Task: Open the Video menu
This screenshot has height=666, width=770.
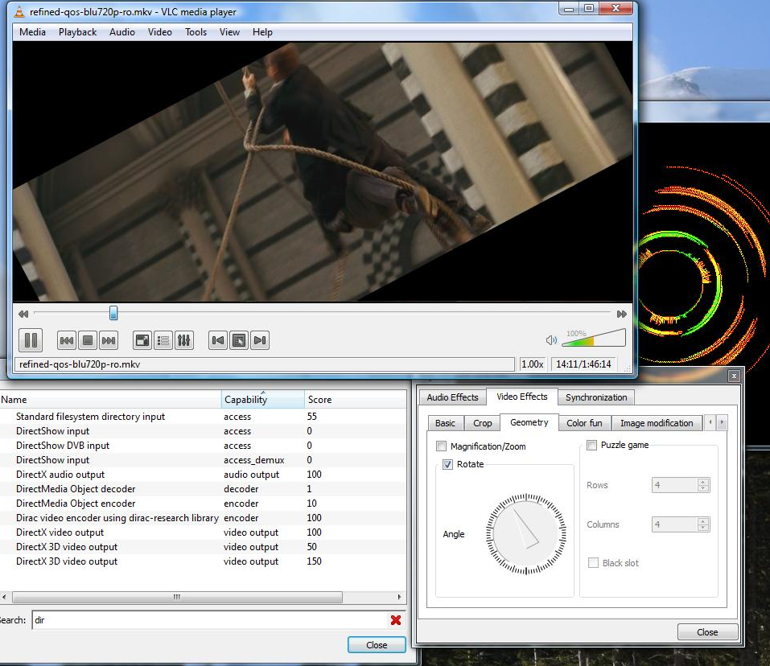Action: point(159,32)
